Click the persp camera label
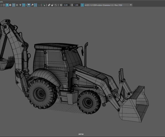This screenshot has width=165, height=137. click(81, 134)
